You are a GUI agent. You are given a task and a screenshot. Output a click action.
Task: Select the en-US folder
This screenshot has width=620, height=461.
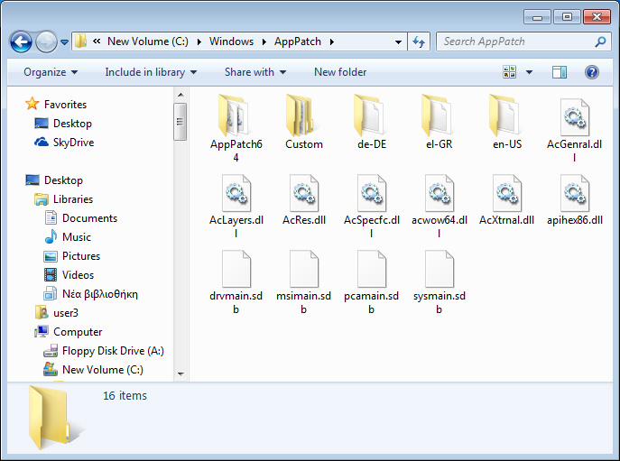(507, 122)
